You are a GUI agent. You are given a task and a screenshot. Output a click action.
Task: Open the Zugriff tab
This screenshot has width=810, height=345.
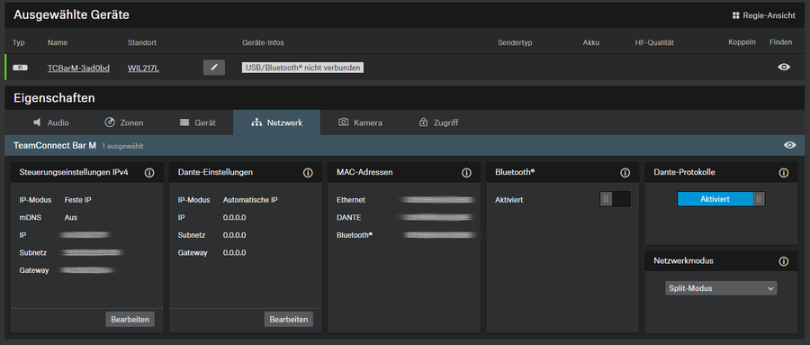pyautogui.click(x=438, y=123)
